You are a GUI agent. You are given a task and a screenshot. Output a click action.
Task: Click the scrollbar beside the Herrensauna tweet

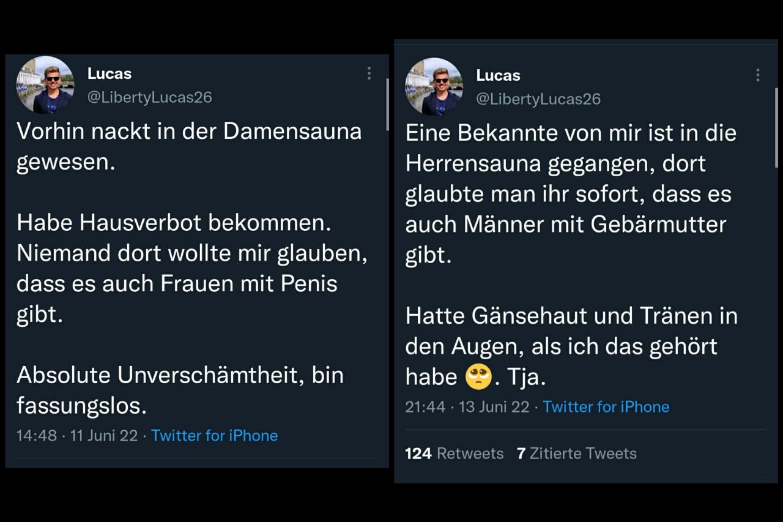click(776, 127)
